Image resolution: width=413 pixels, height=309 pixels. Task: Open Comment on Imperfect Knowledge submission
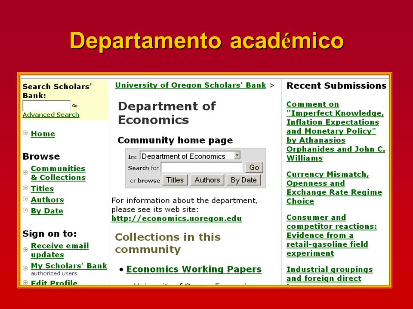[336, 131]
